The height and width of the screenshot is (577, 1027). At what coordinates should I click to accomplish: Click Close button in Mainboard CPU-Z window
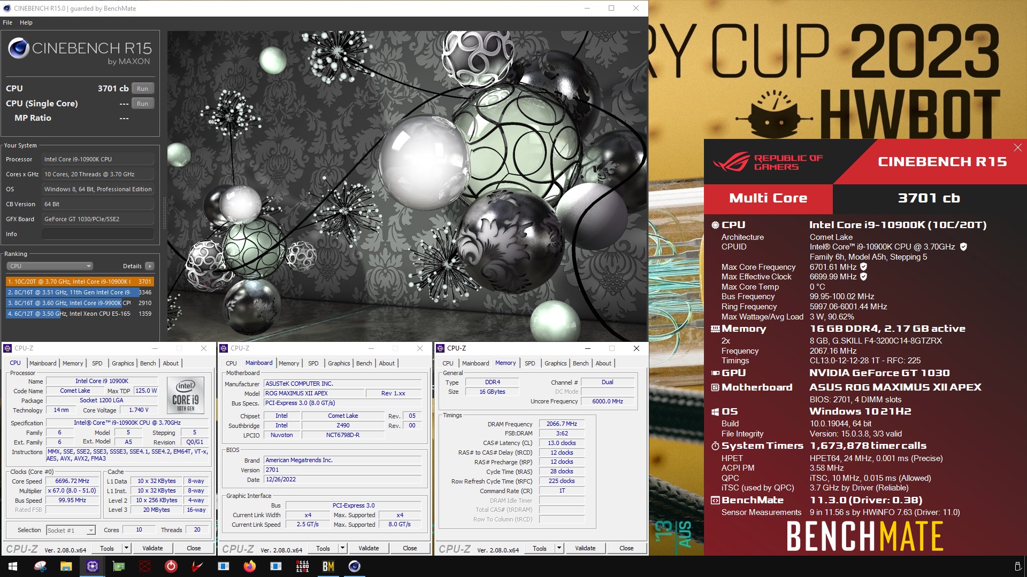(410, 548)
